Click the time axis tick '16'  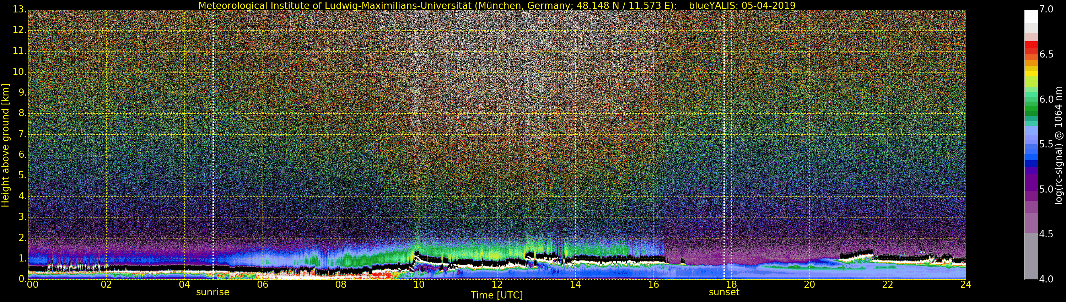(653, 285)
